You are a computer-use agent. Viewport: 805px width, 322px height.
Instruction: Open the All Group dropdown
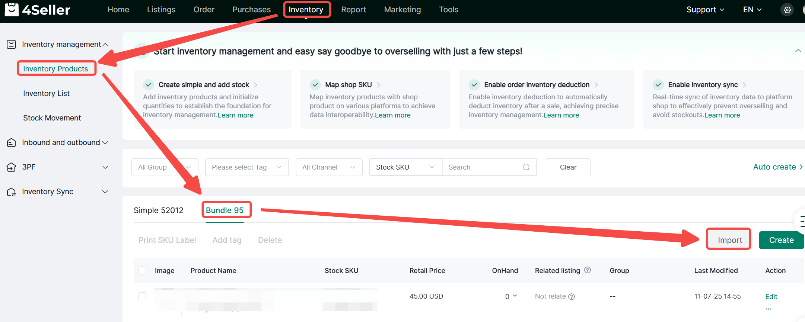165,167
